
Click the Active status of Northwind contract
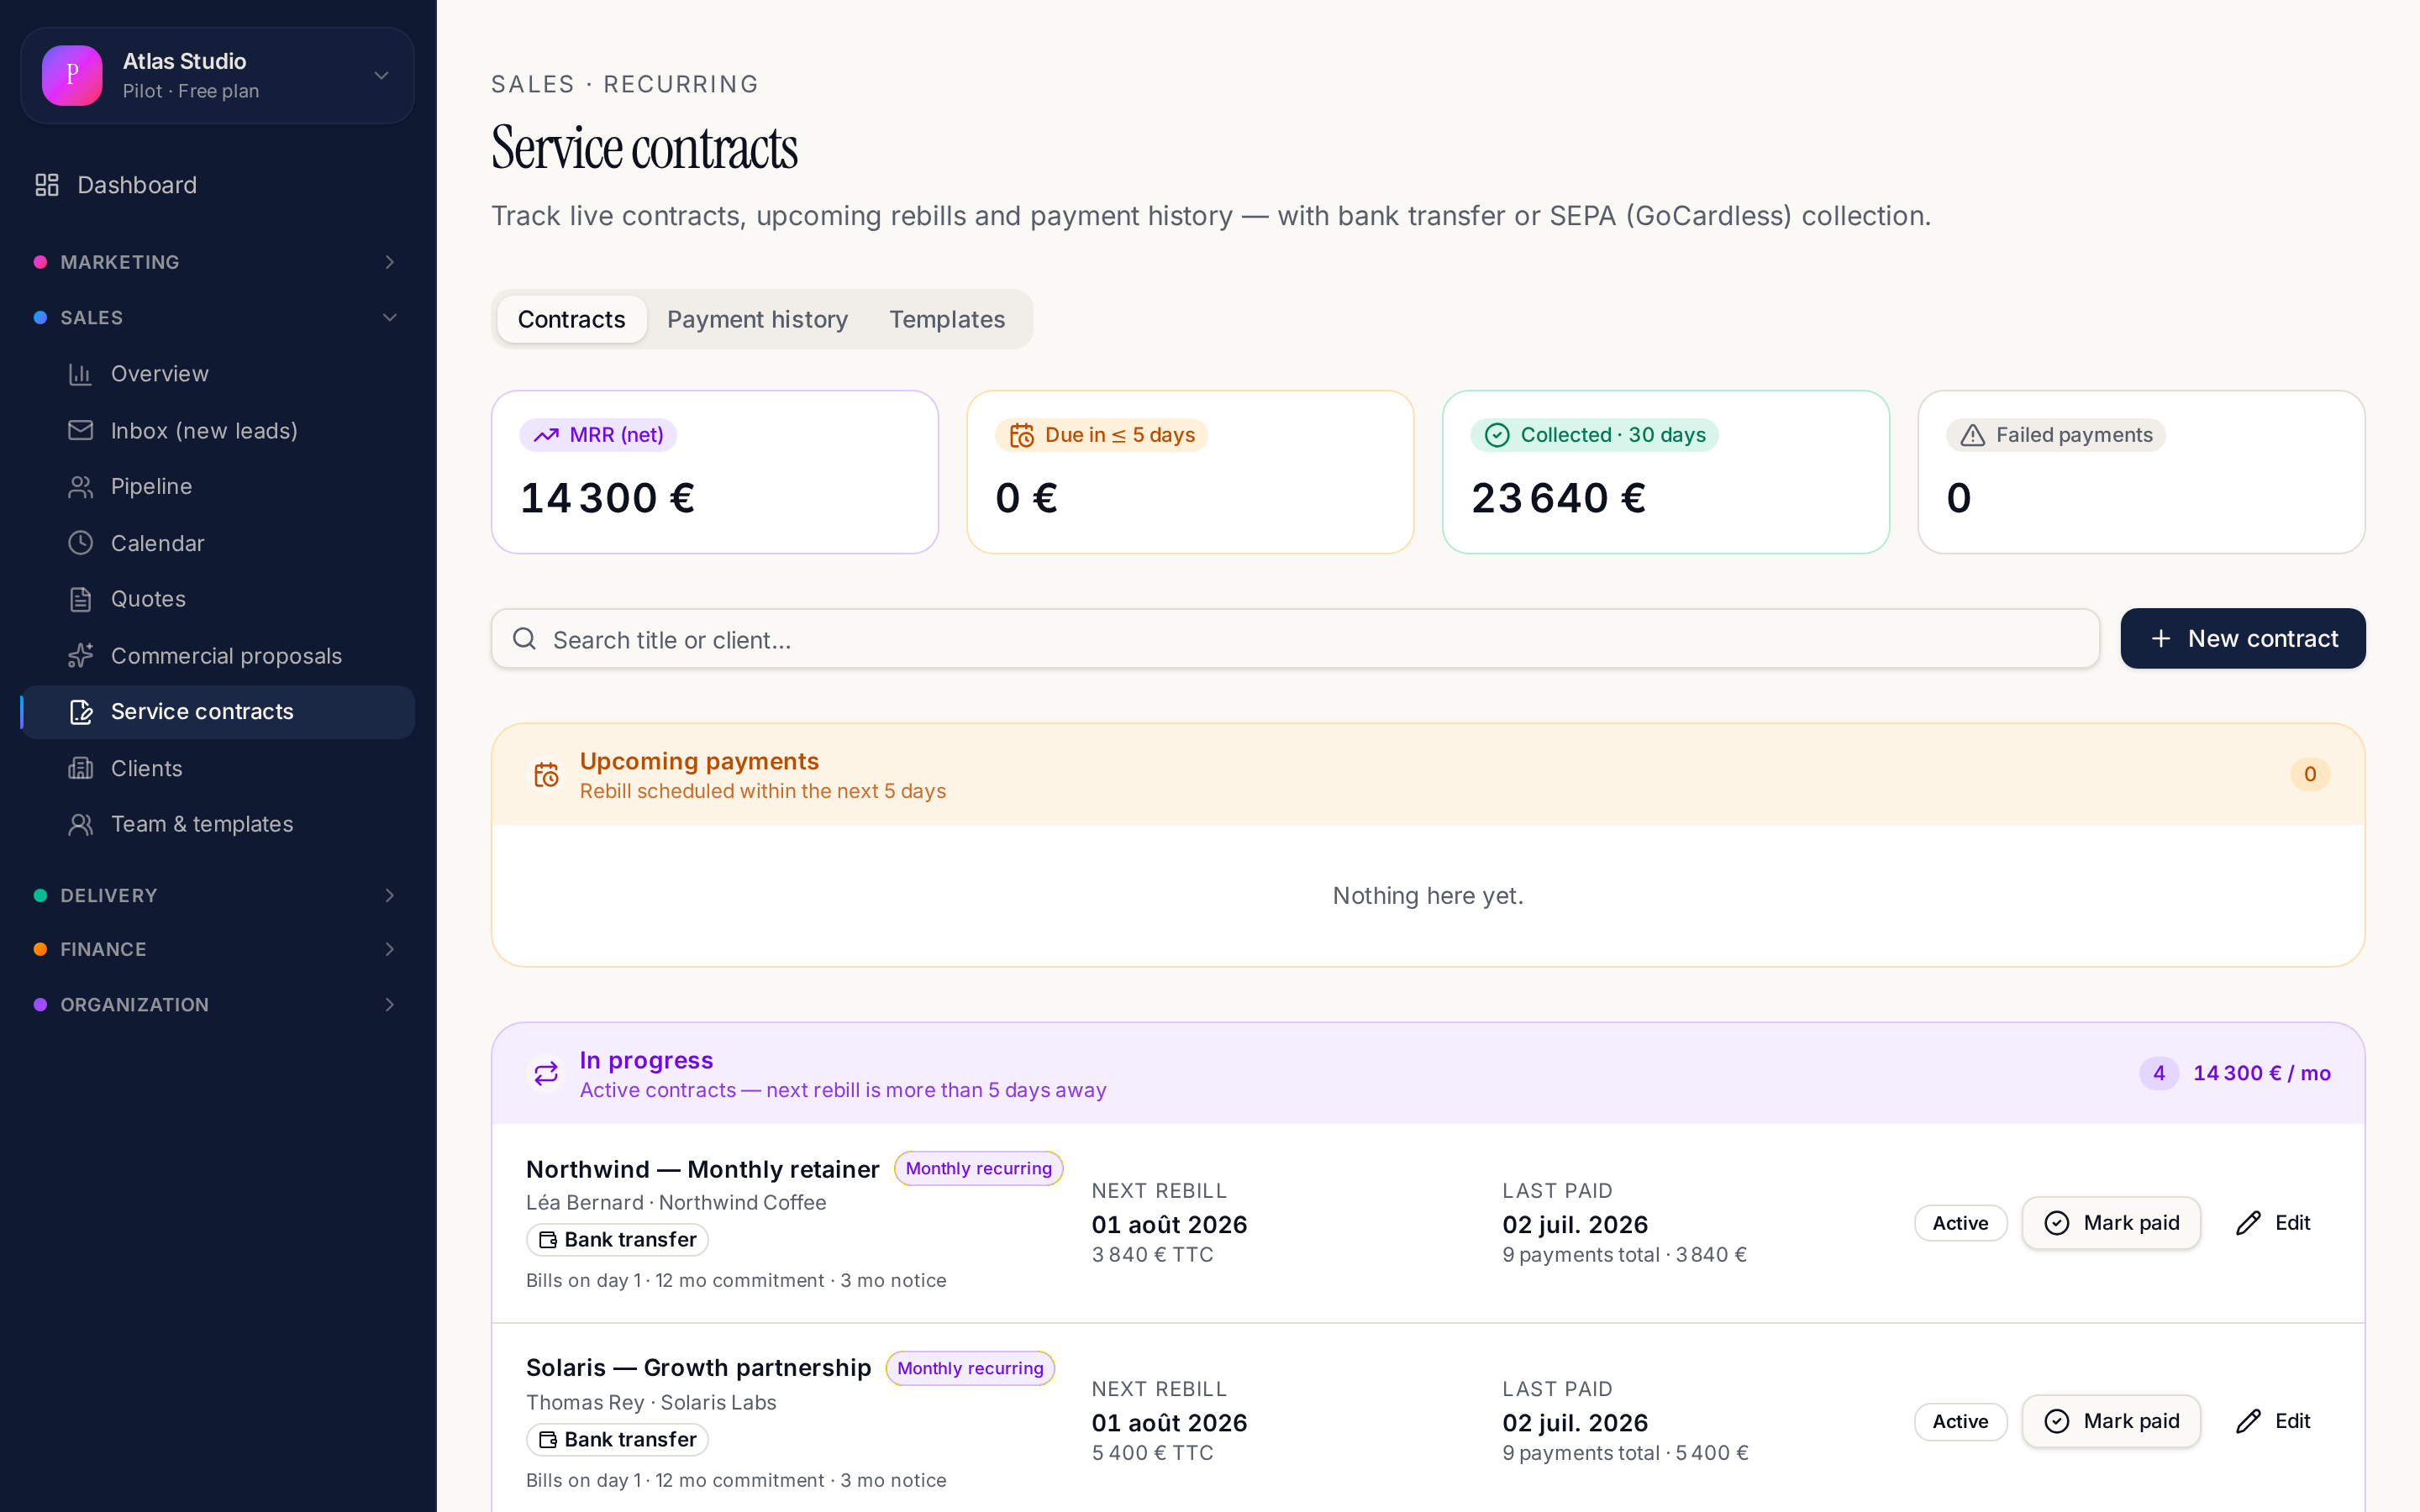click(x=1960, y=1223)
